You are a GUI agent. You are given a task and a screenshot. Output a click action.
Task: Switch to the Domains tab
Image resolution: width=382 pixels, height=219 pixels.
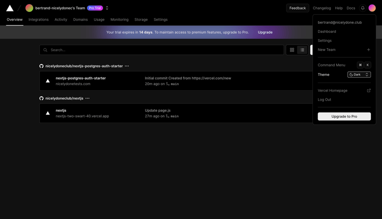(x=80, y=20)
